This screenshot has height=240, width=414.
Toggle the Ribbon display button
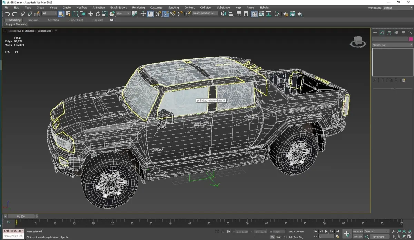tap(254, 14)
